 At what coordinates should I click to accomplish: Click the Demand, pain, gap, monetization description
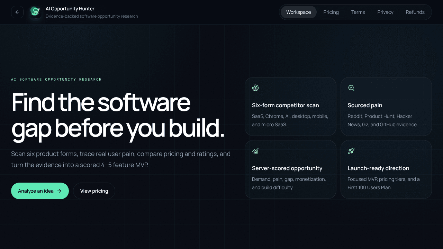click(x=289, y=183)
